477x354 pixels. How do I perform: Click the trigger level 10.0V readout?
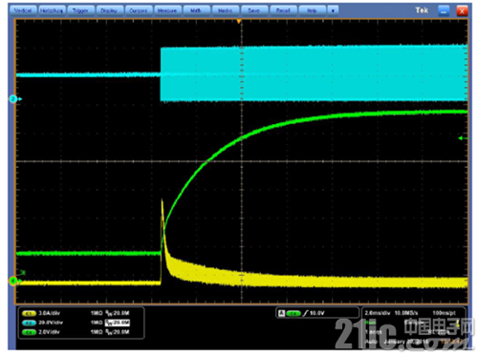(x=317, y=313)
